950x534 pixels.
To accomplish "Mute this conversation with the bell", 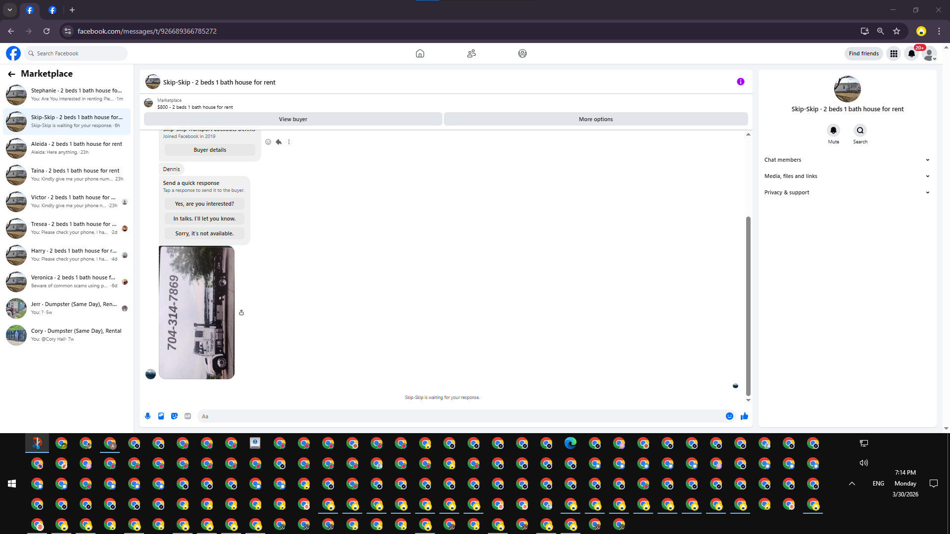I will click(x=833, y=131).
